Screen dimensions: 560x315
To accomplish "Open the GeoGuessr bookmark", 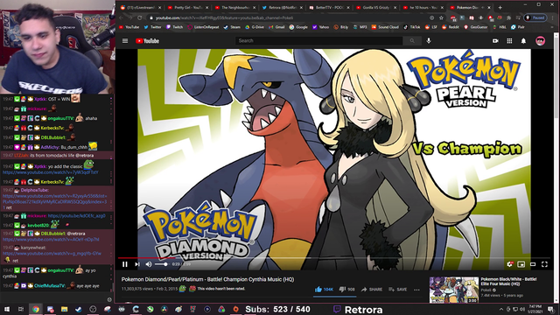I will tap(476, 27).
